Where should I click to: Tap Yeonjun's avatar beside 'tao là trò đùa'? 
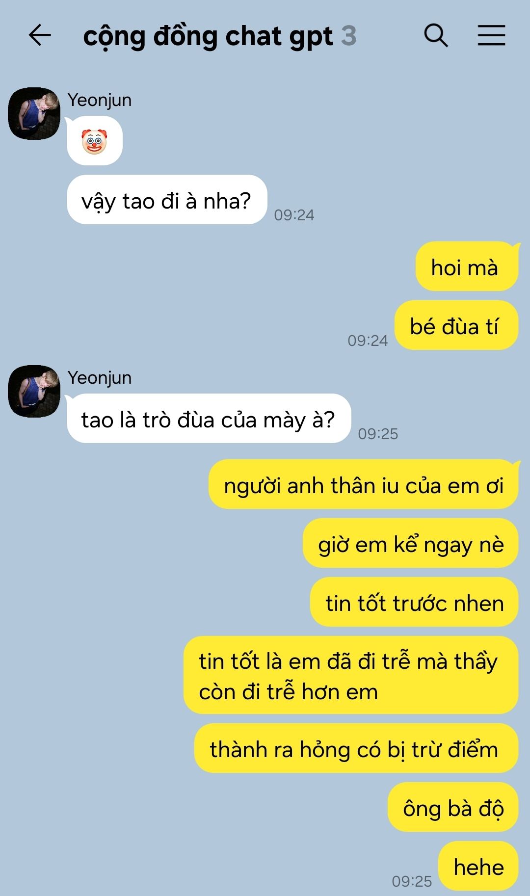point(34,391)
